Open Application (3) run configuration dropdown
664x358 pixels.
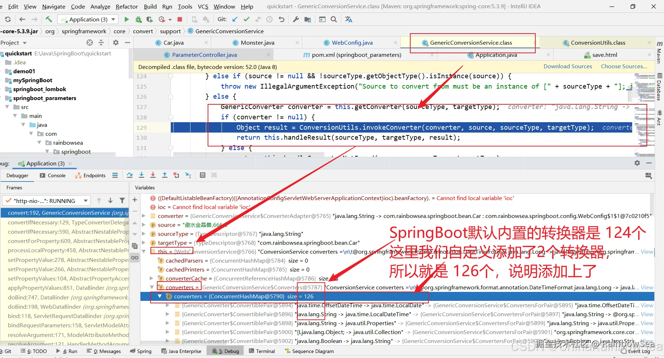click(88, 19)
